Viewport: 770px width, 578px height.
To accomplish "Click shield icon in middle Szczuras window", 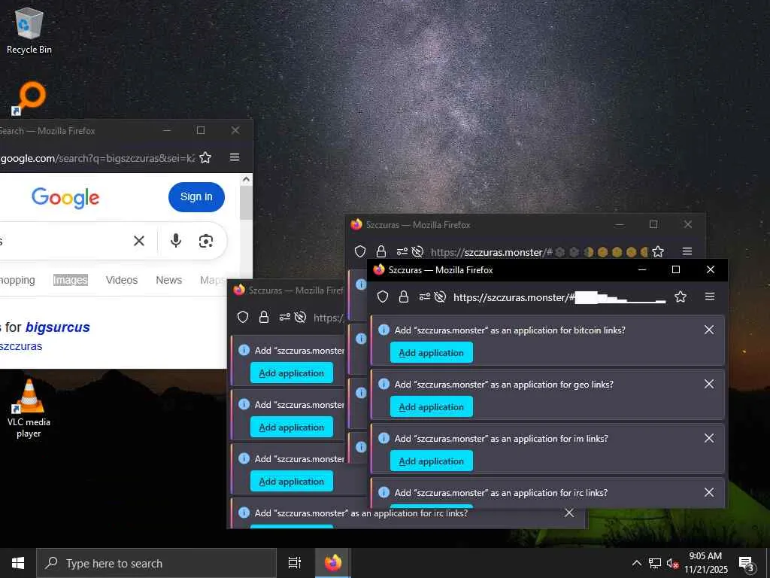I will click(x=360, y=251).
